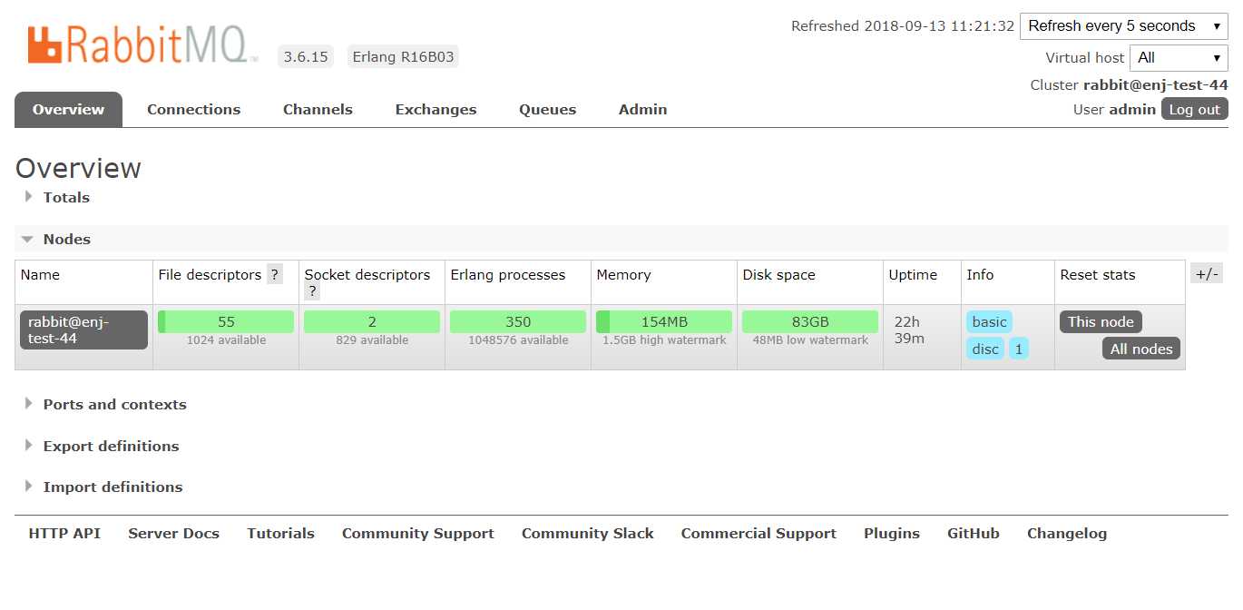Open the Virtual host dropdown
Viewport: 1243px width, 610px height.
coord(1179,57)
